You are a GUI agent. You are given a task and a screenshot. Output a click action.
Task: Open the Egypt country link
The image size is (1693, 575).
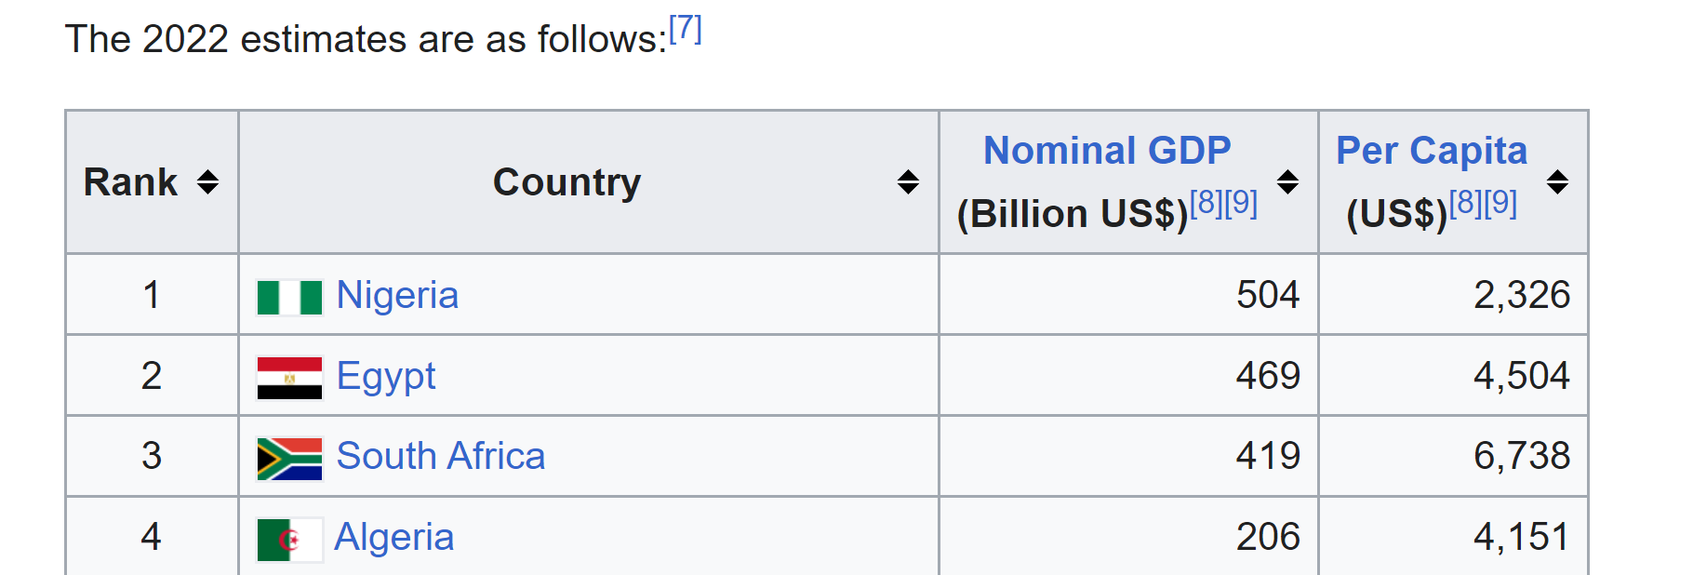[386, 377]
